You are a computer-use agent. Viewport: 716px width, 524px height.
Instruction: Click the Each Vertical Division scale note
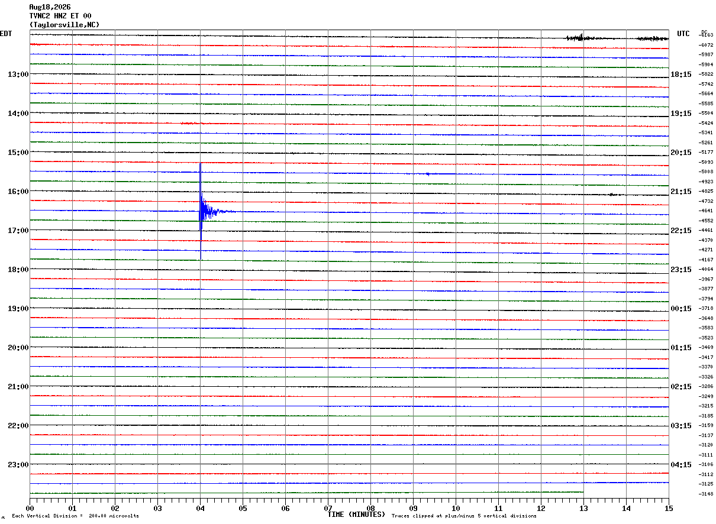click(x=75, y=516)
